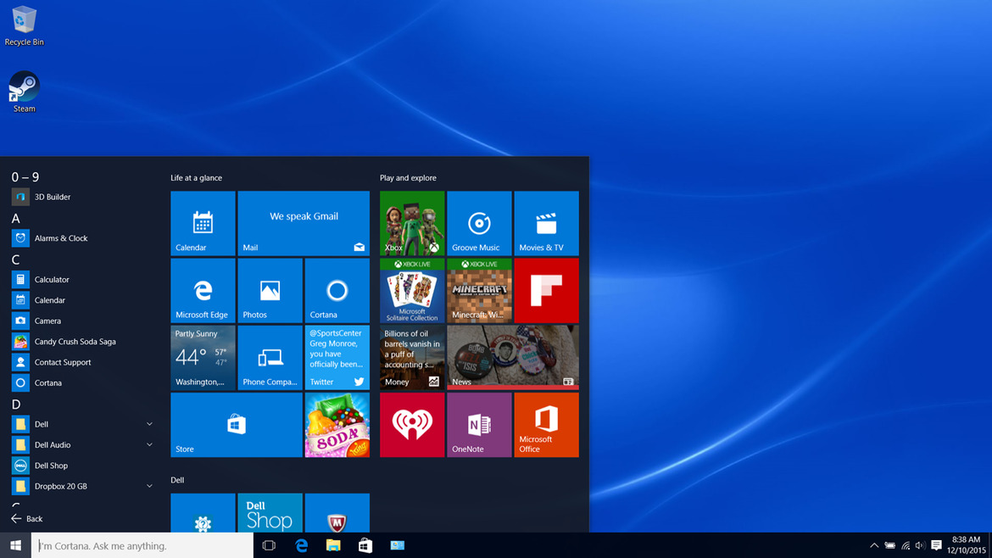Launch the Microsoft Edge tile
This screenshot has height=558, width=992.
pyautogui.click(x=203, y=290)
